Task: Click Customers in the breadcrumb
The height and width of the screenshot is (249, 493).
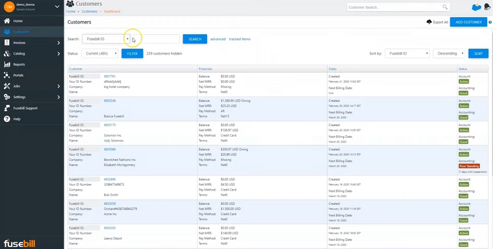Action: coord(89,11)
